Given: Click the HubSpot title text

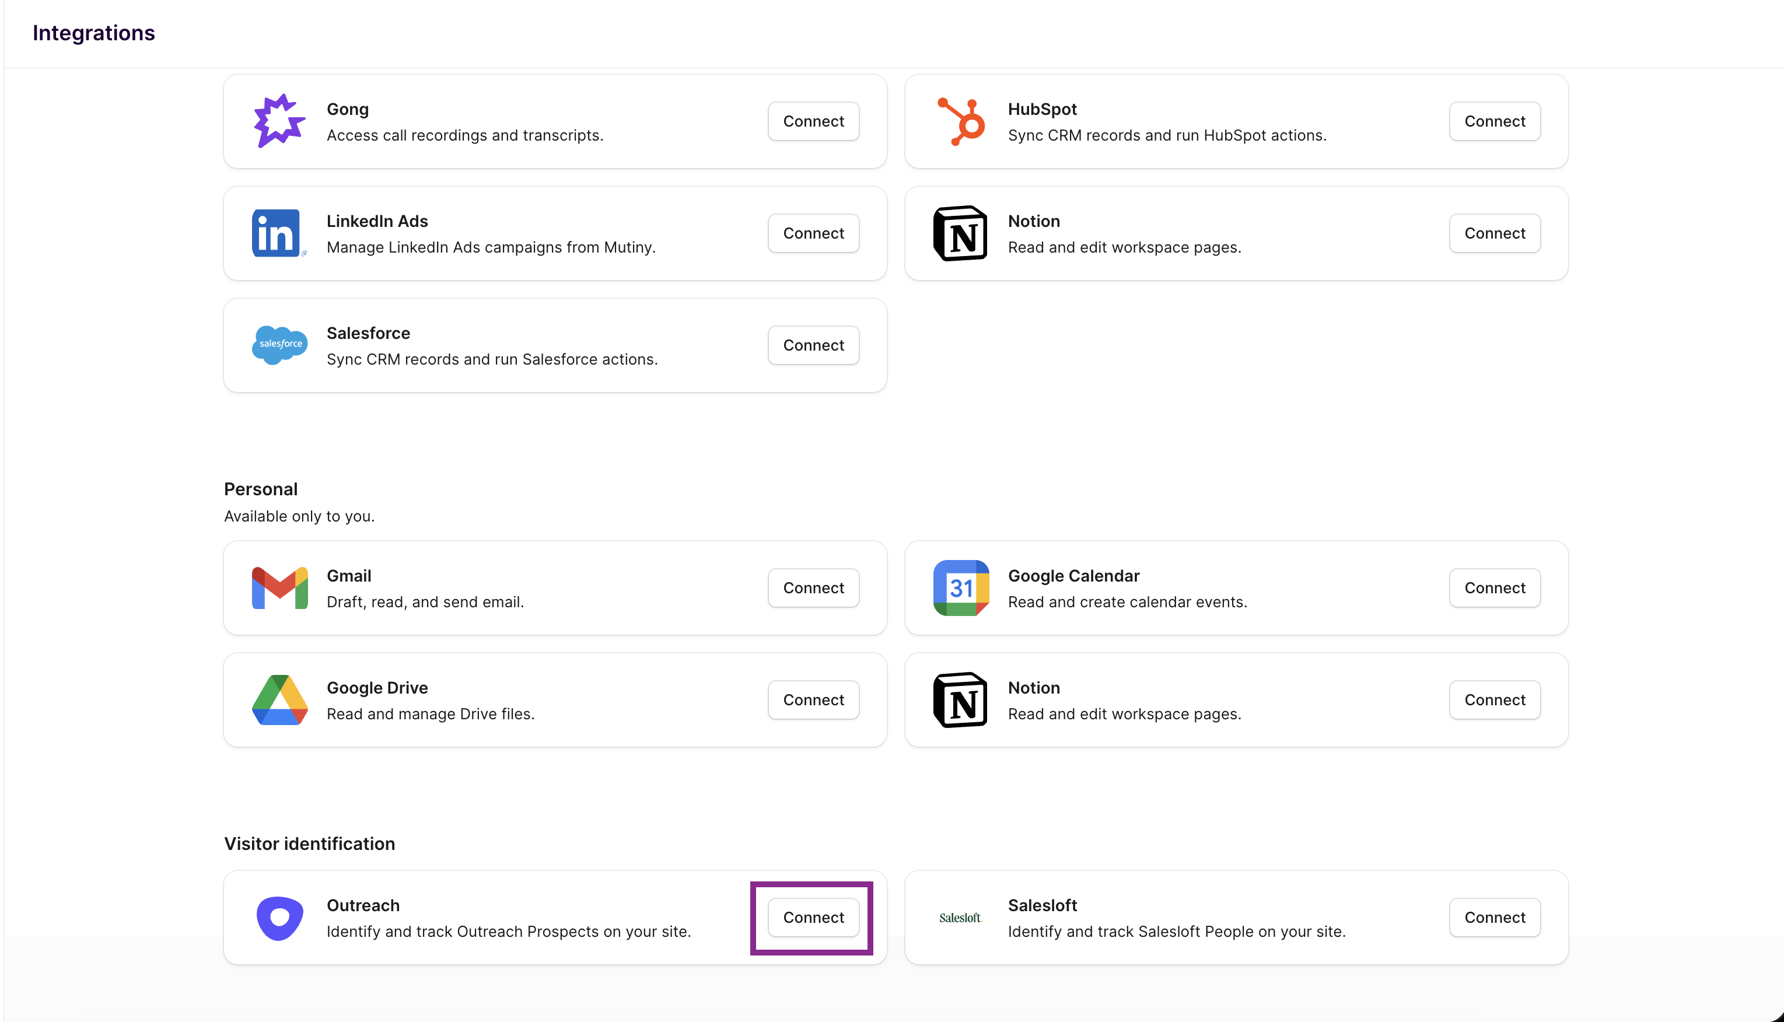Looking at the screenshot, I should pyautogui.click(x=1042, y=109).
